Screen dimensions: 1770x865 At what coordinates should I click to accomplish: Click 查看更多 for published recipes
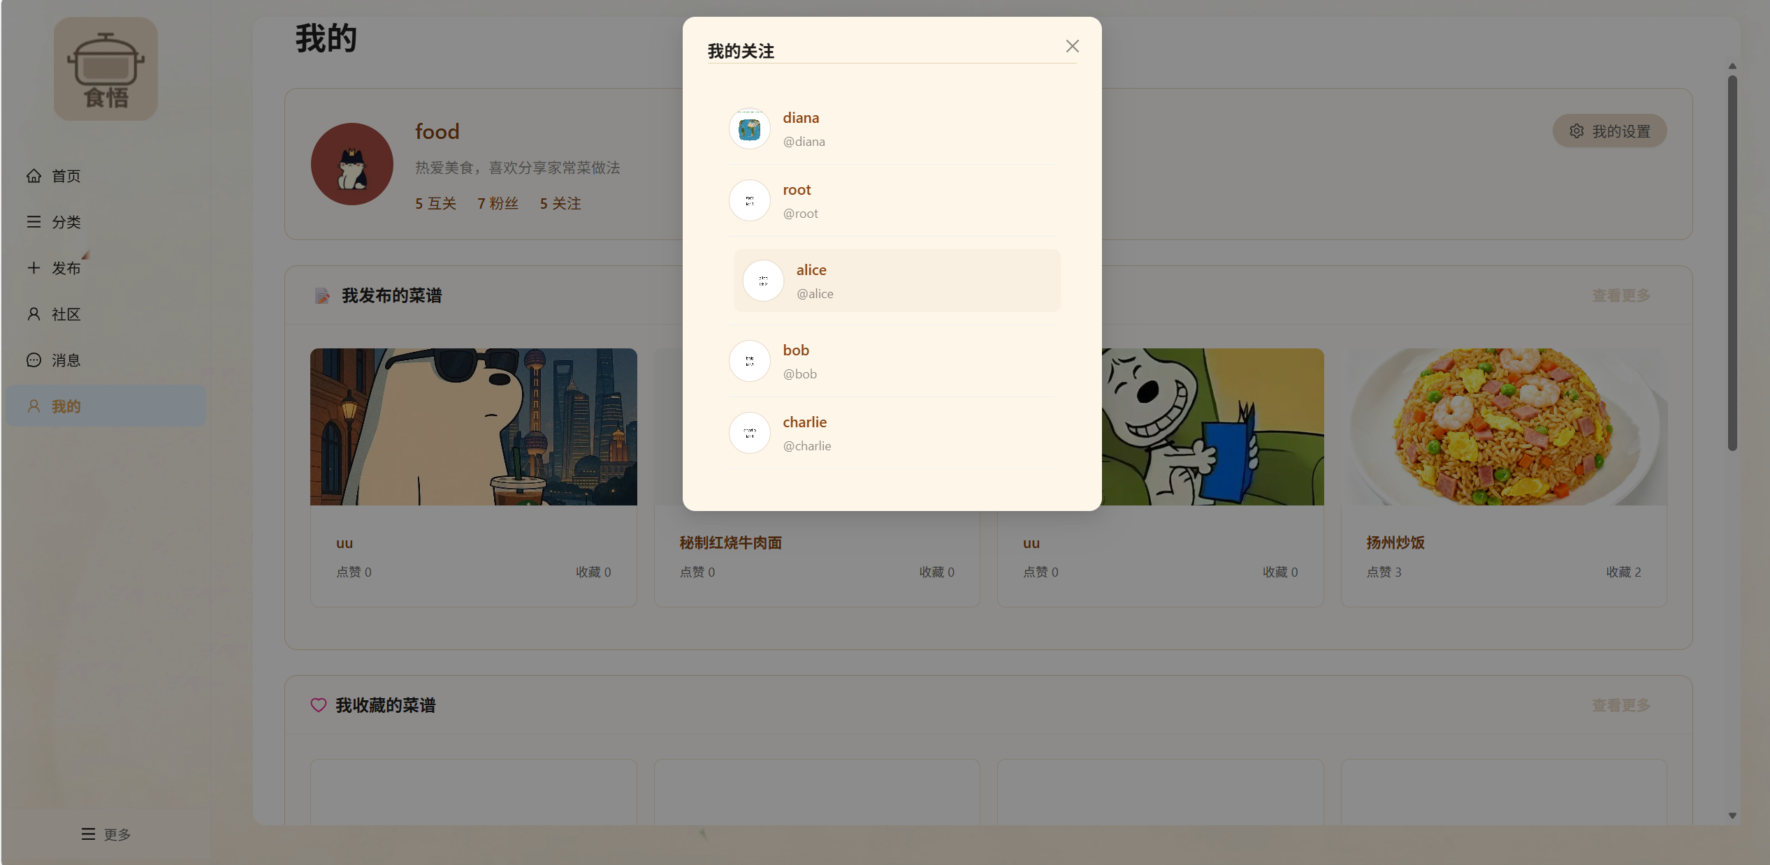point(1620,296)
